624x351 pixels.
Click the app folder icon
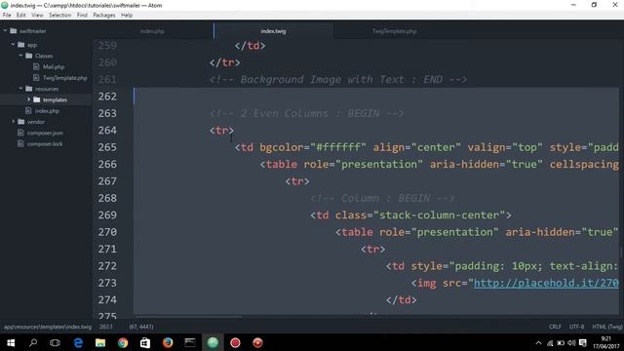coord(21,45)
